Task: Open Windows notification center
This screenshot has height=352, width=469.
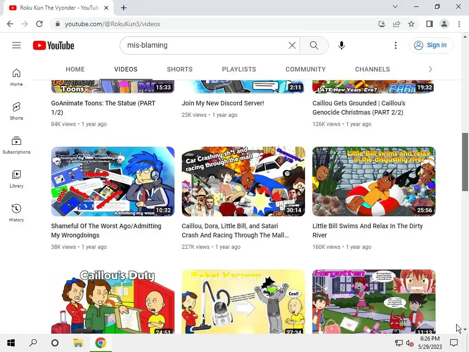Action: point(454,343)
